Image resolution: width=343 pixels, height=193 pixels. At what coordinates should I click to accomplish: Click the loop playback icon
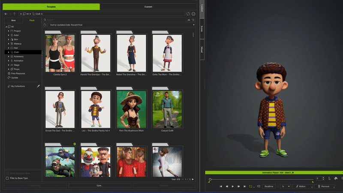[x=251, y=187]
